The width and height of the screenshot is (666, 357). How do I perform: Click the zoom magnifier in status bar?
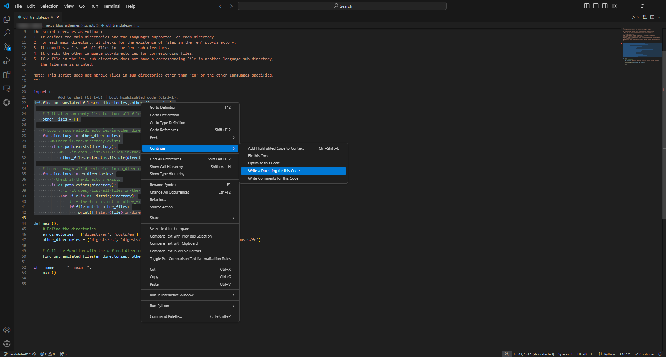pos(506,354)
